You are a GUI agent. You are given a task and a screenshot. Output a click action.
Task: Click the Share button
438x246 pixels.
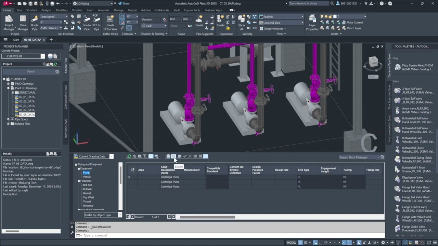[124, 3]
